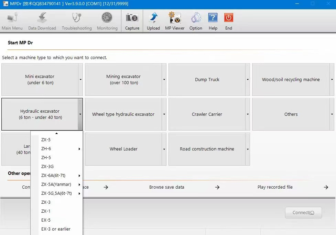The image size is (336, 235).
Task: Click the Crawler Carrier button
Action: [207, 114]
